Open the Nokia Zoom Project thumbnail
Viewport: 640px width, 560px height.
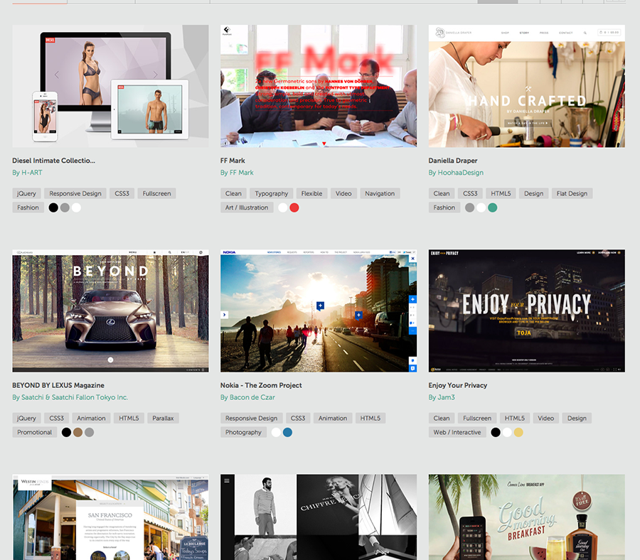[319, 311]
